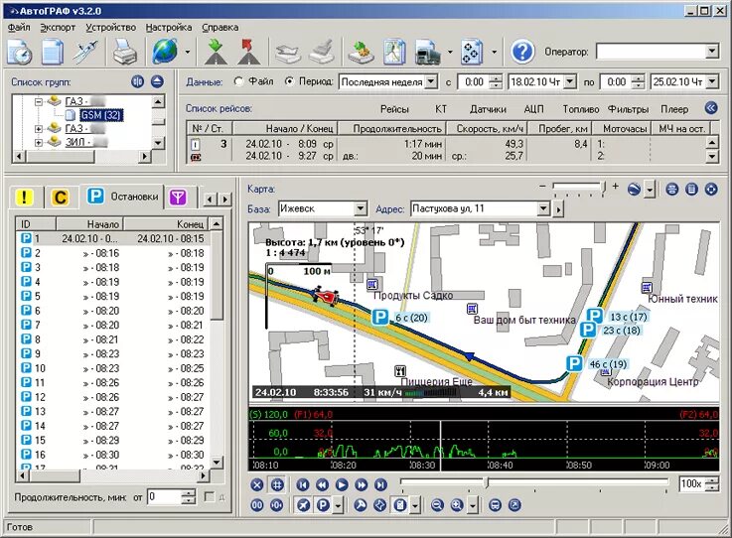
Task: Click the playback position slider handle
Action: [486, 482]
